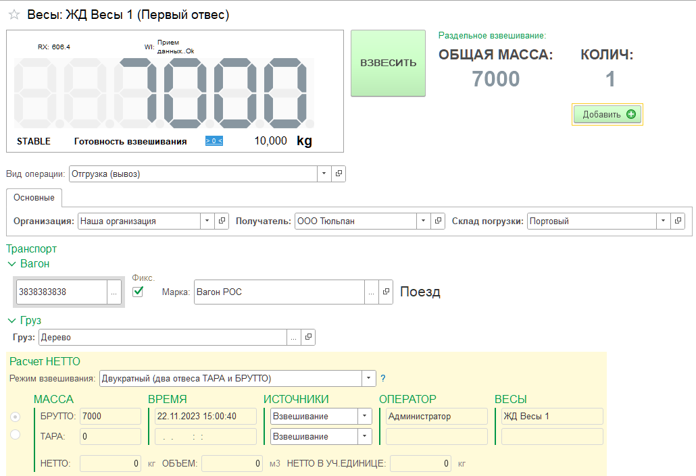Open the Груз record via open icon
The width and height of the screenshot is (696, 476).
307,337
